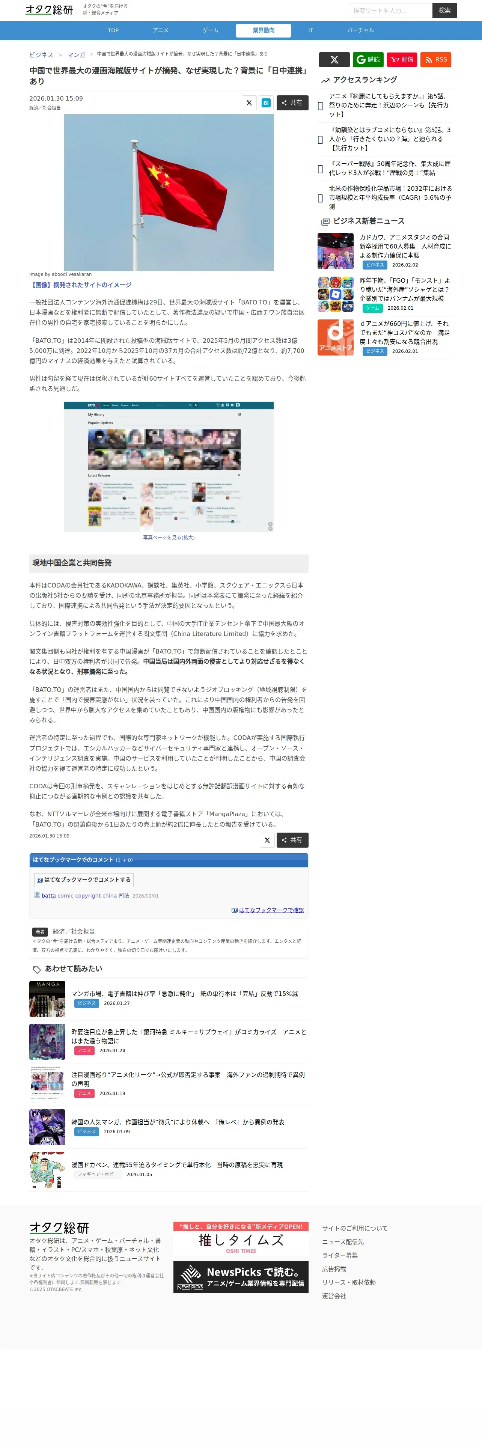Open 【画像】摘発されたサイトのイメージ link
This screenshot has height=1446, width=482.
tap(80, 285)
